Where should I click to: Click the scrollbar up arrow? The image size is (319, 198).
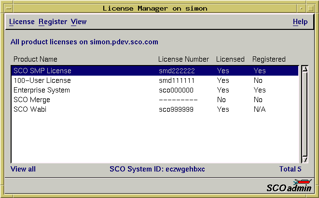click(x=305, y=69)
